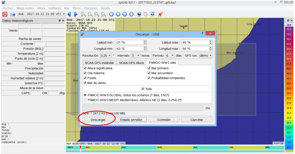Go to next forecast time arrow
Screen dimensions: 295x154
click(x=76, y=14)
